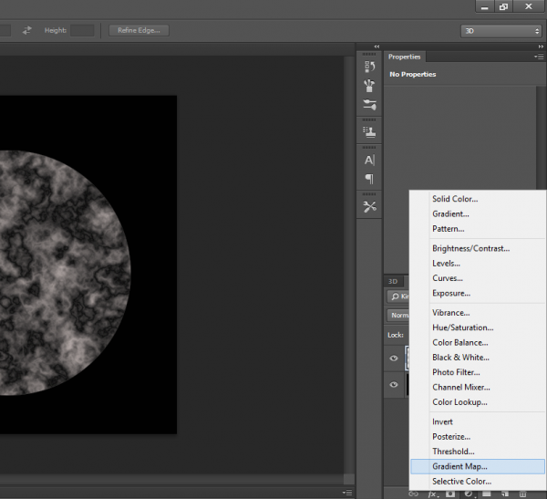Open the 3D workspace dropdown
The width and height of the screenshot is (547, 499).
pos(501,31)
